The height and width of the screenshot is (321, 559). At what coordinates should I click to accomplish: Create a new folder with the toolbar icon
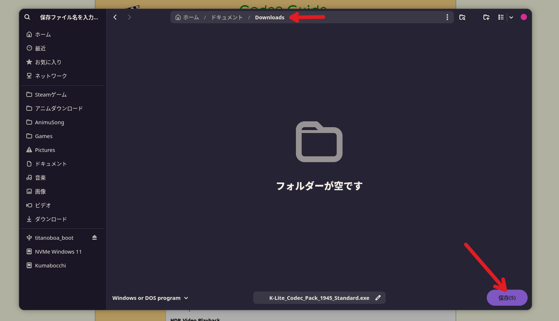click(x=486, y=17)
